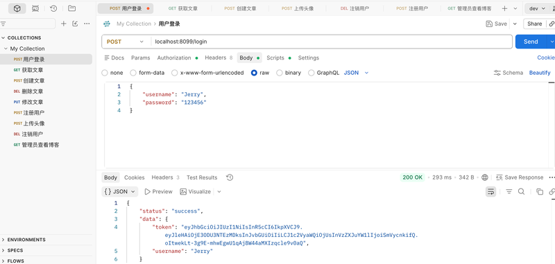Image resolution: width=555 pixels, height=264 pixels.
Task: Open response Cookies tab
Action: point(134,177)
